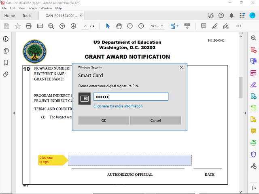Click the Save file icon
Image resolution: width=259 pixels, height=194 pixels.
[6, 26]
